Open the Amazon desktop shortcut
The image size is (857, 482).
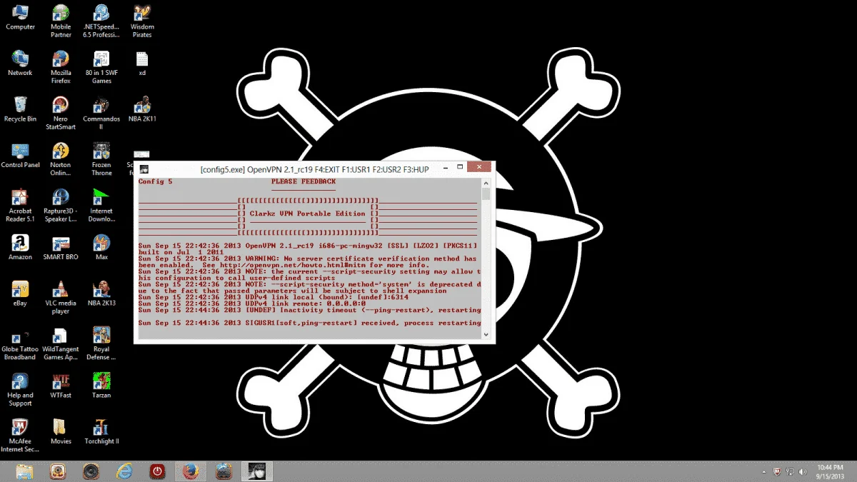[20, 247]
